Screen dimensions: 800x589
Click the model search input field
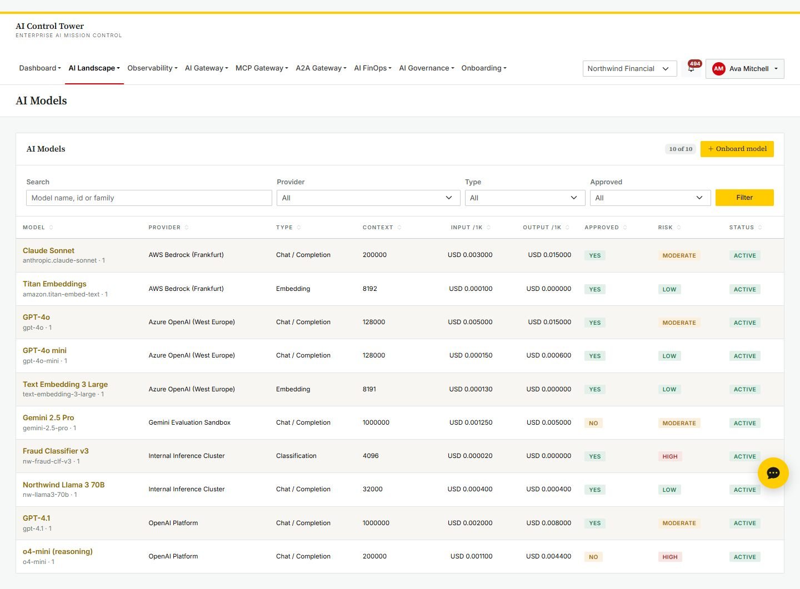coord(149,198)
